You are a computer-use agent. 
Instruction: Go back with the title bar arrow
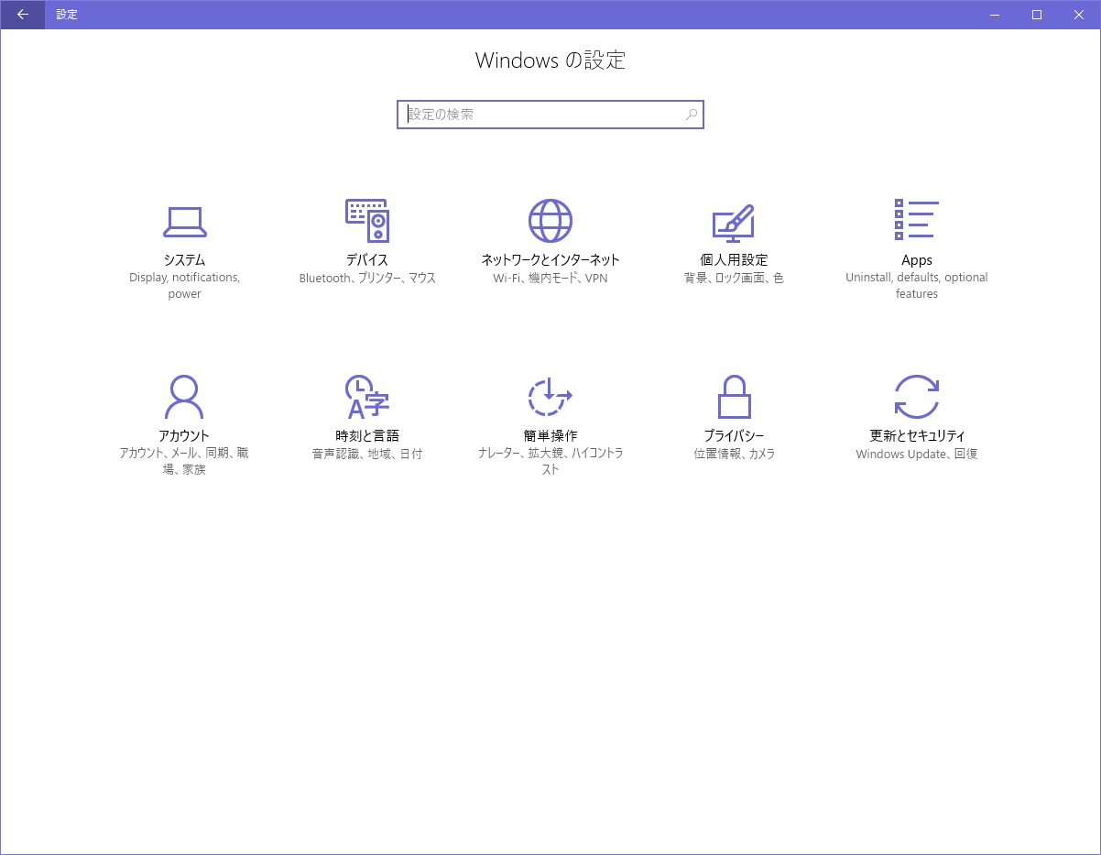23,15
